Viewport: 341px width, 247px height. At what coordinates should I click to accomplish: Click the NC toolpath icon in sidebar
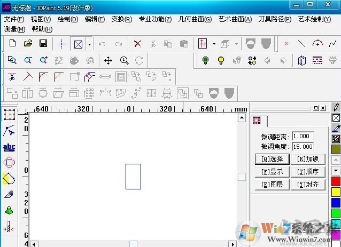[9, 227]
